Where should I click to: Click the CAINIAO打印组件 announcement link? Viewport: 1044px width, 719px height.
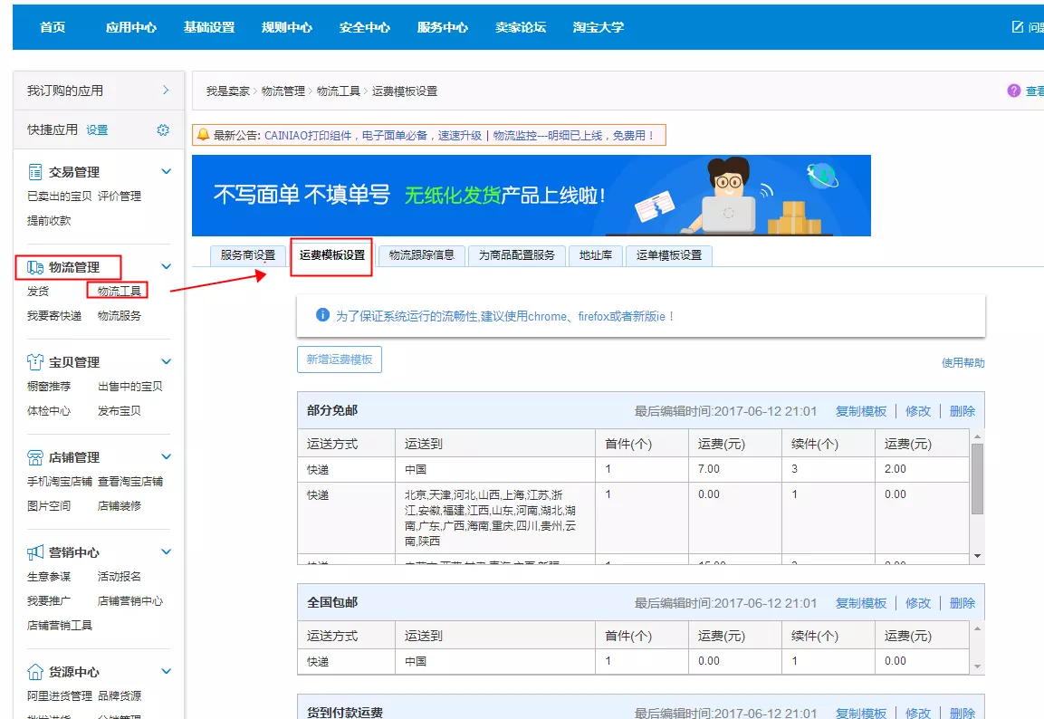tap(373, 136)
